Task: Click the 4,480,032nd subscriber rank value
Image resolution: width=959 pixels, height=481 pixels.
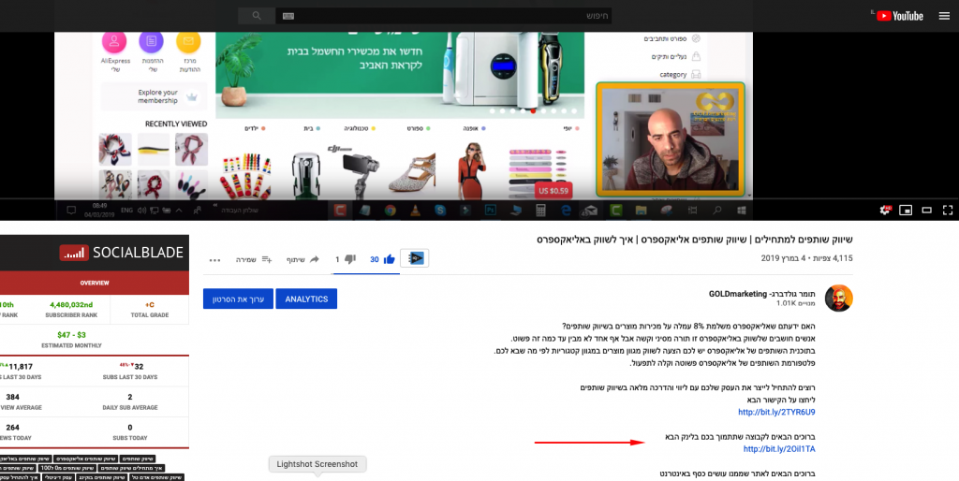Action: 71,304
